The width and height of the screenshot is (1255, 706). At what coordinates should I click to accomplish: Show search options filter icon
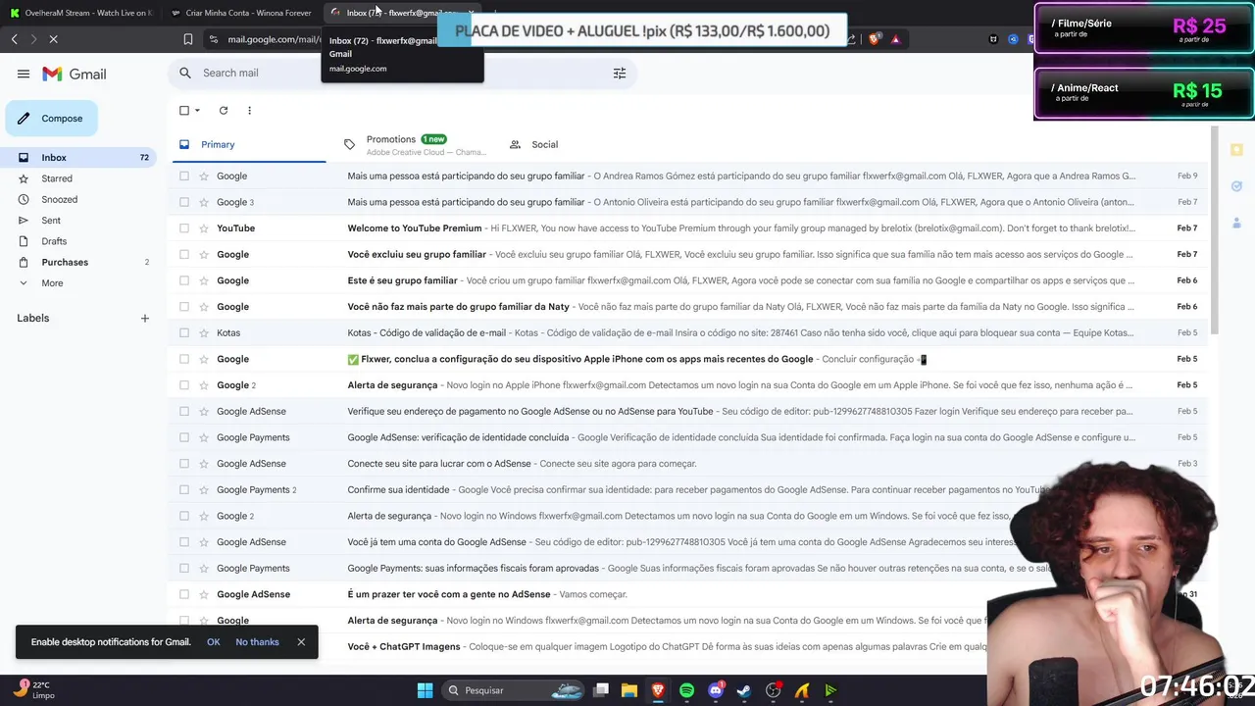pyautogui.click(x=620, y=74)
